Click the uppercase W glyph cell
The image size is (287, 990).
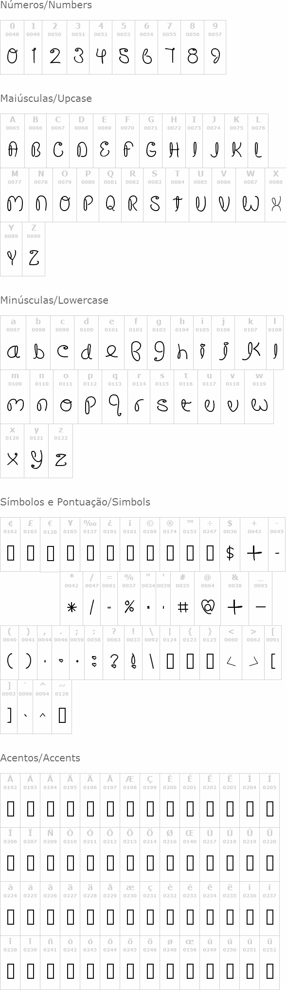(251, 195)
